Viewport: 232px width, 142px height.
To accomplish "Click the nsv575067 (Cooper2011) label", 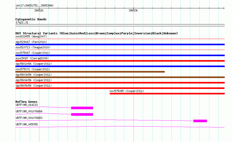I will click(33, 53).
